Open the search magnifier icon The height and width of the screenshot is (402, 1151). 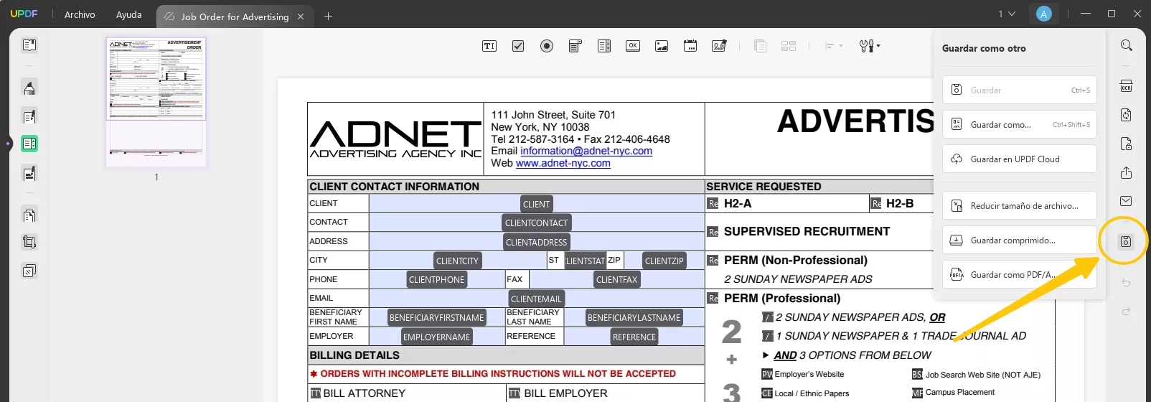[x=1127, y=45]
